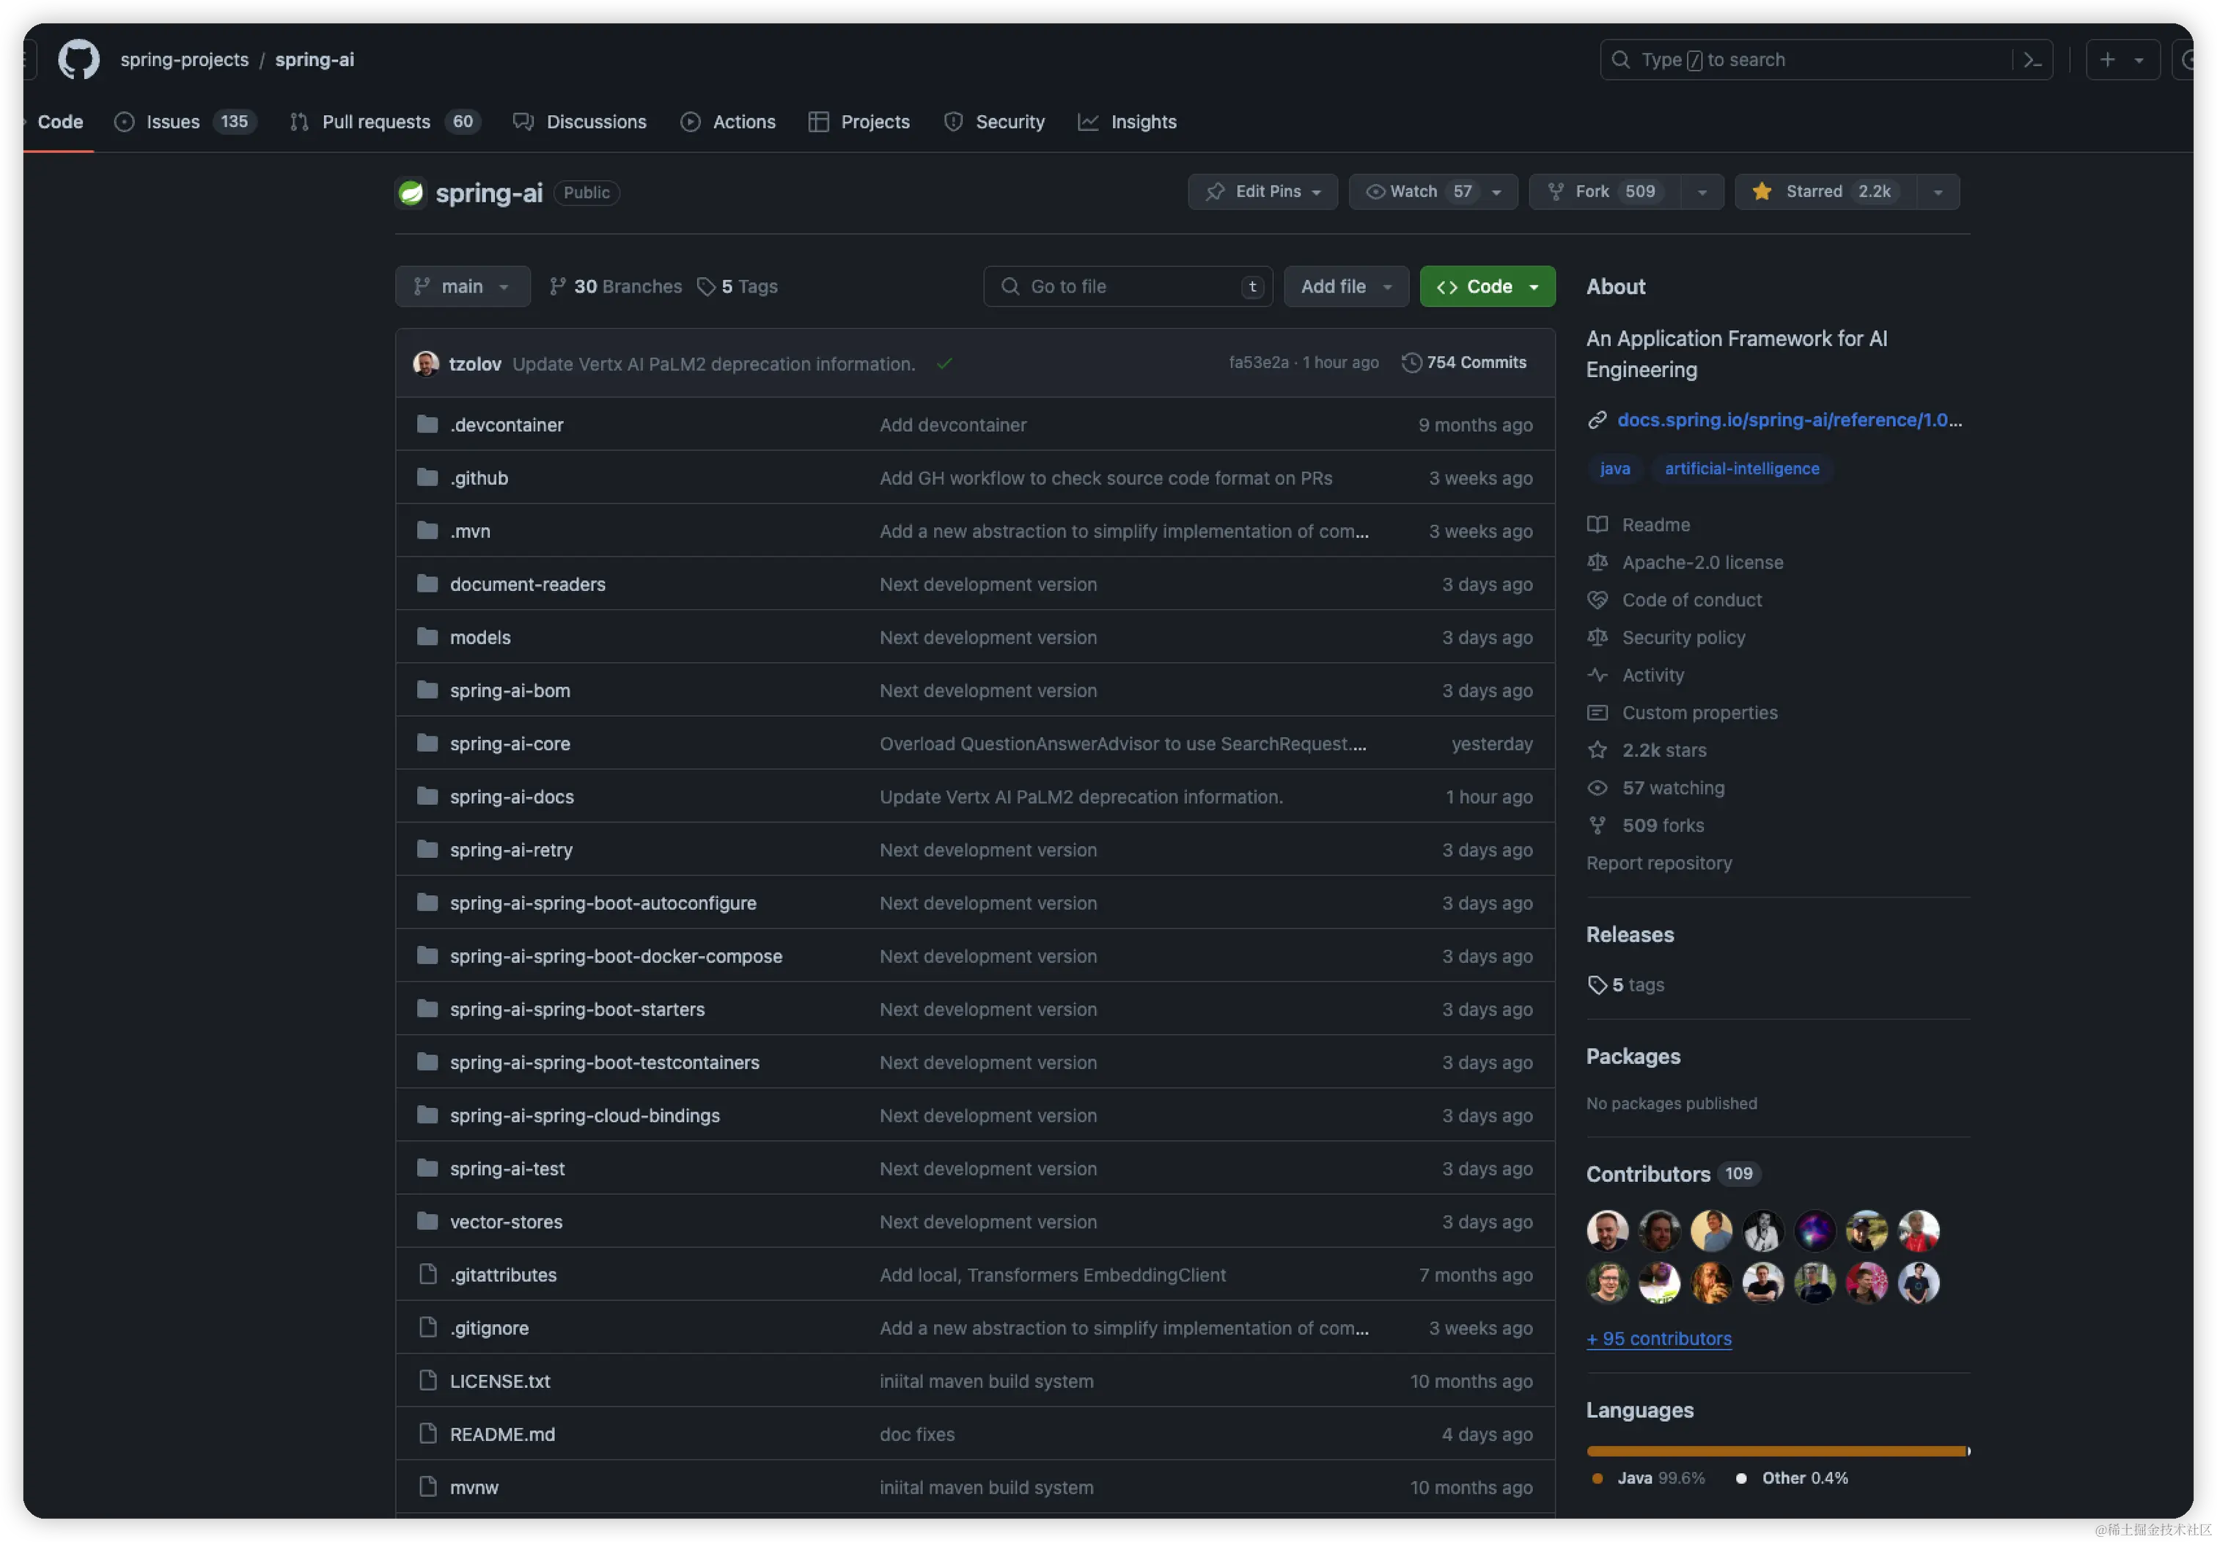Click the link icon next to docs URL
The height and width of the screenshot is (1542, 2217).
pos(1597,420)
